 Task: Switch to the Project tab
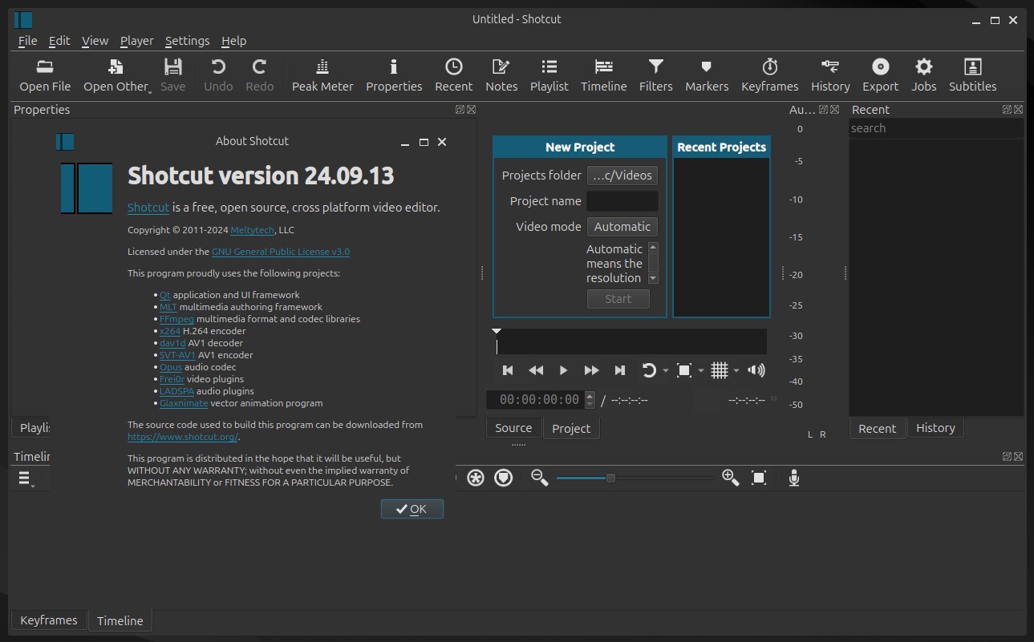(x=571, y=429)
